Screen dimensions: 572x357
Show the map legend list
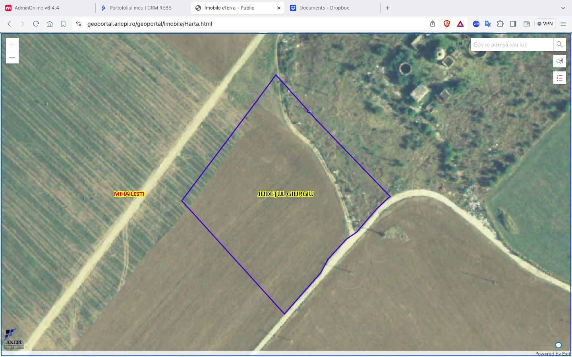coord(560,78)
